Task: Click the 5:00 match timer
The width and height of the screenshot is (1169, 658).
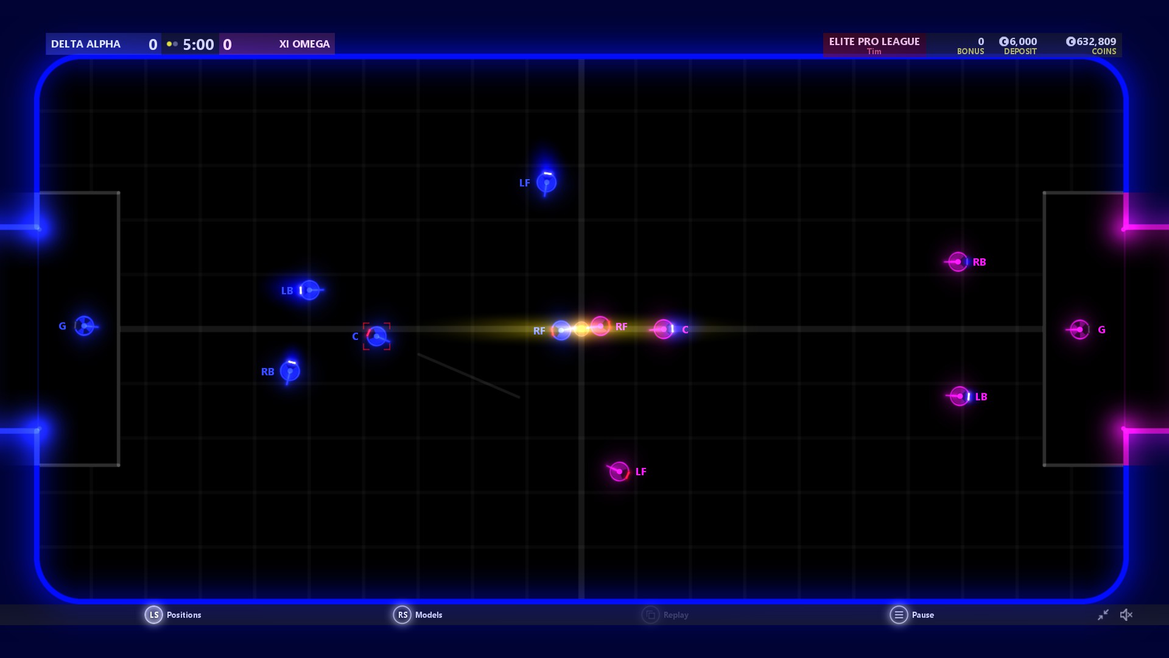Action: pyautogui.click(x=198, y=44)
